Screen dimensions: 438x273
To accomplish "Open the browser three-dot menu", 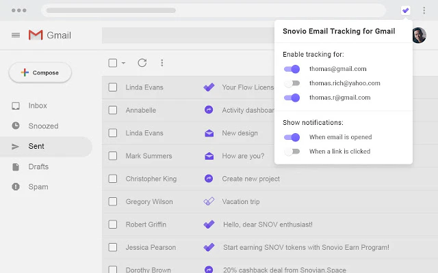I will click(424, 11).
